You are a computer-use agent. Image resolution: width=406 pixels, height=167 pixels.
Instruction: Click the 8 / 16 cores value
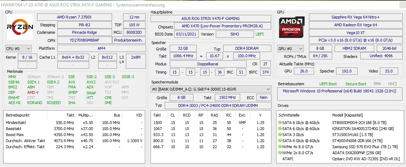tap(27, 57)
